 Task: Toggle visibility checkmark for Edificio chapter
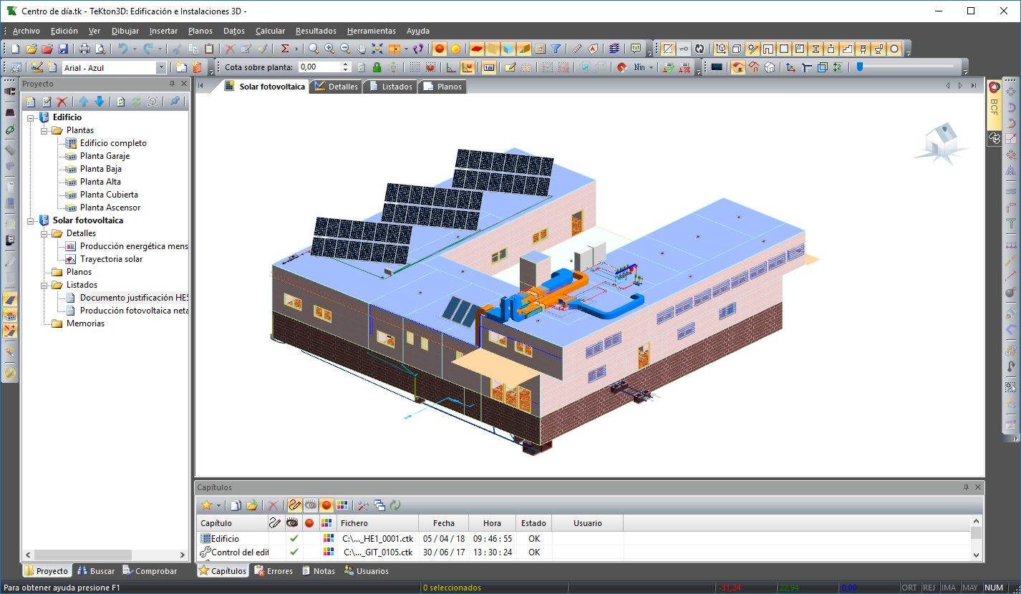pos(294,538)
